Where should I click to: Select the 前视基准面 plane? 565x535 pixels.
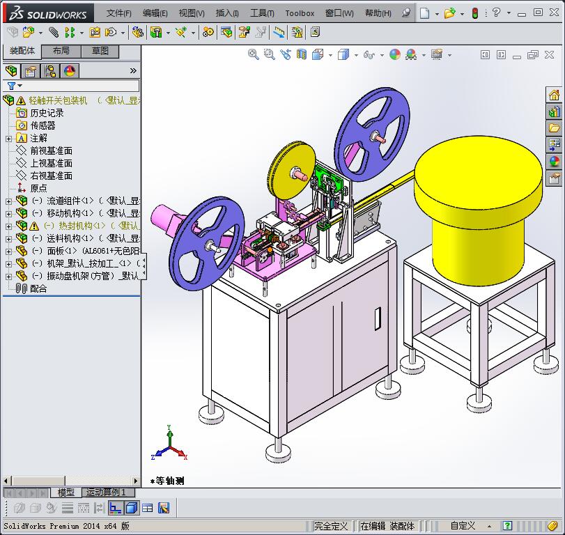[x=51, y=150]
